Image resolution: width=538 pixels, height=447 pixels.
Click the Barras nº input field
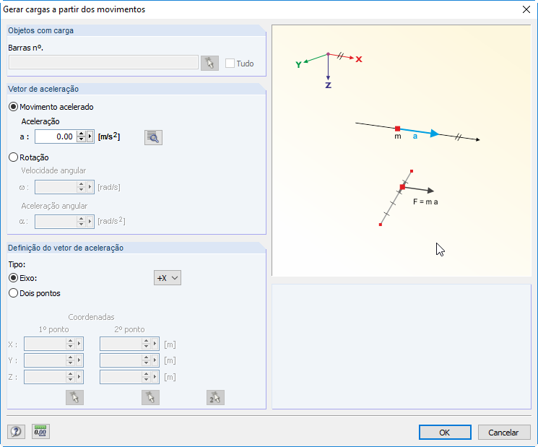tap(103, 62)
